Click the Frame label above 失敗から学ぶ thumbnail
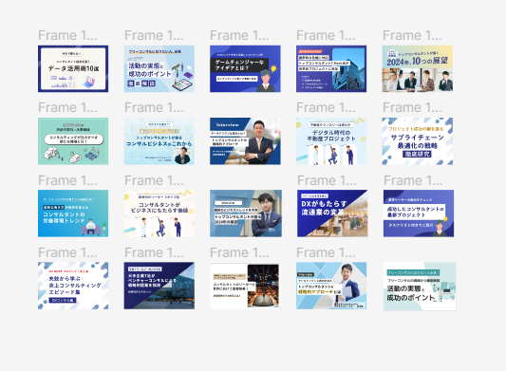506x371 pixels. point(67,252)
